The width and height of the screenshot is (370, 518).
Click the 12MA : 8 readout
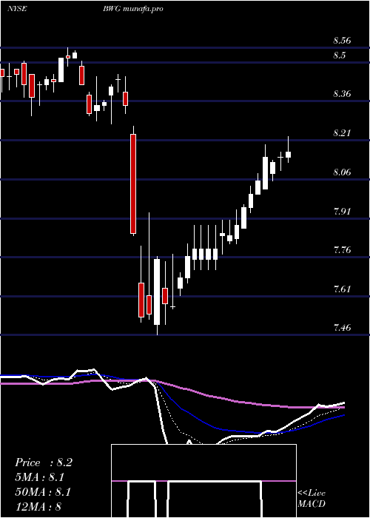[38, 506]
